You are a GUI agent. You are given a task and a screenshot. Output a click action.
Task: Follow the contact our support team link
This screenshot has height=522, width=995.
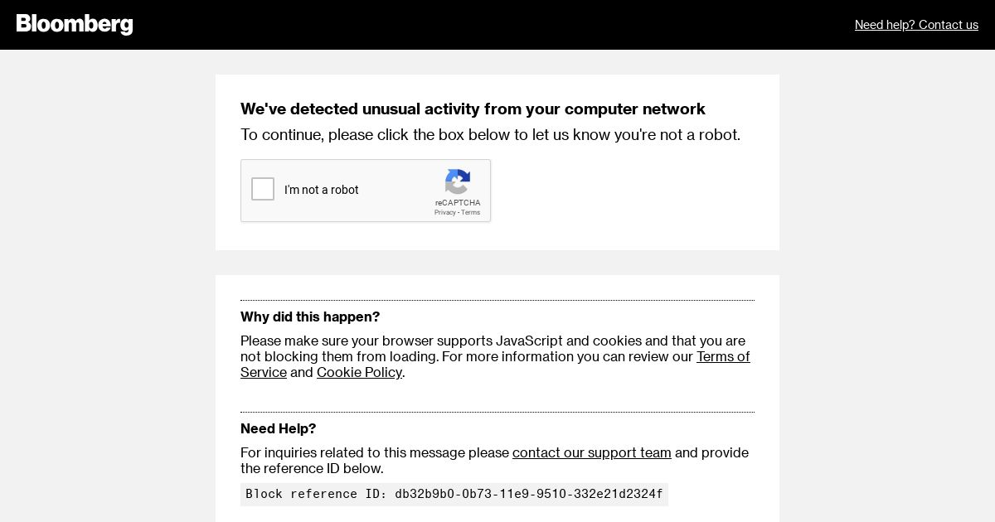(x=592, y=452)
